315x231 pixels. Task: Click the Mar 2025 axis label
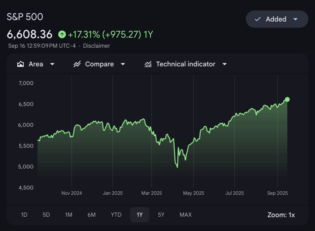pyautogui.click(x=152, y=193)
